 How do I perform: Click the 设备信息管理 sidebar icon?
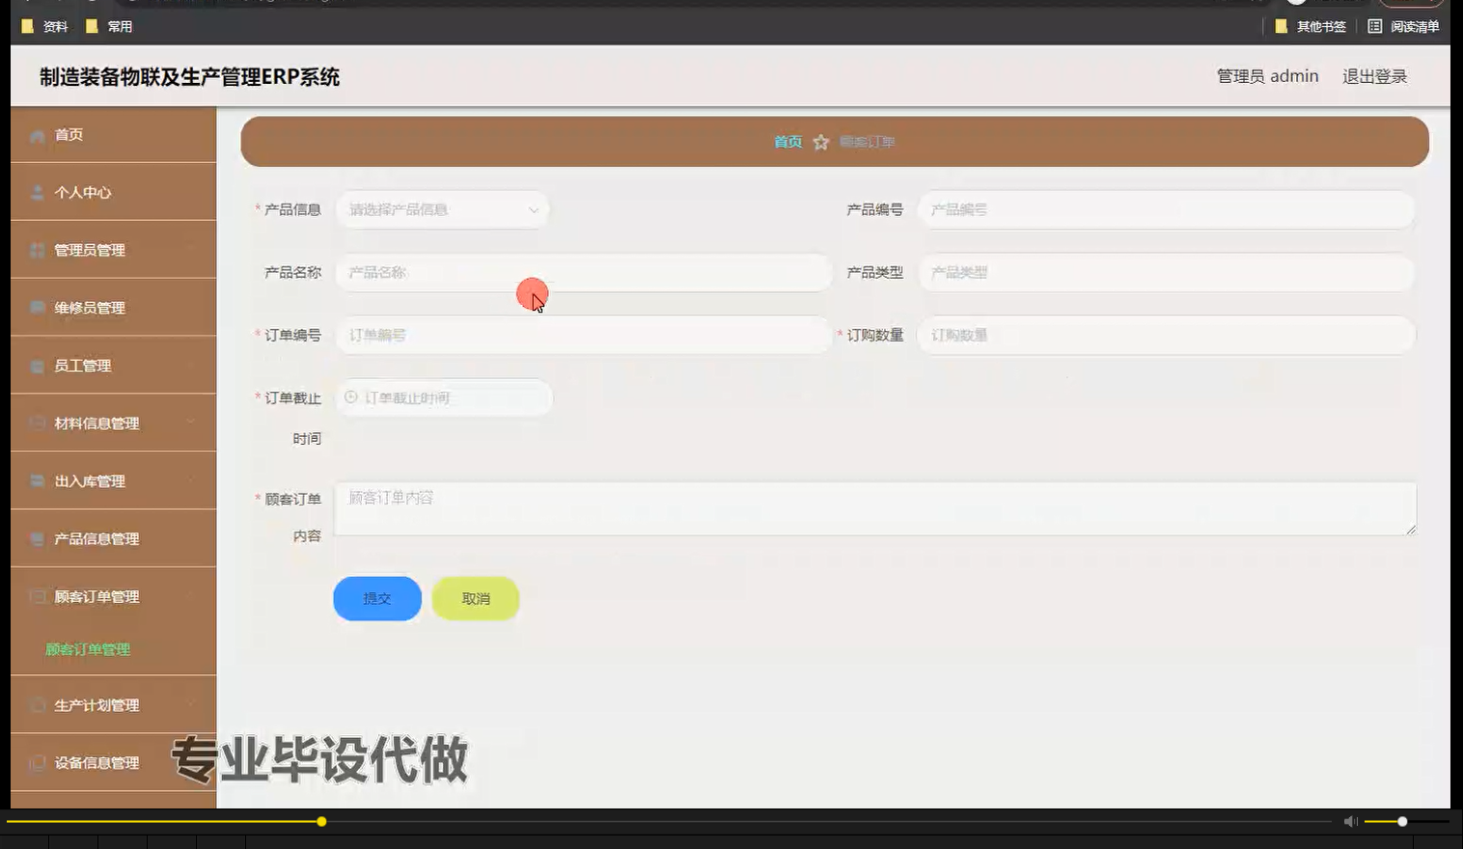point(37,762)
